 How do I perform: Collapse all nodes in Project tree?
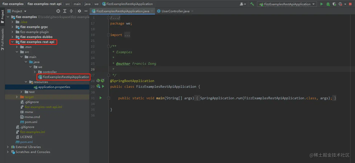pos(71,11)
